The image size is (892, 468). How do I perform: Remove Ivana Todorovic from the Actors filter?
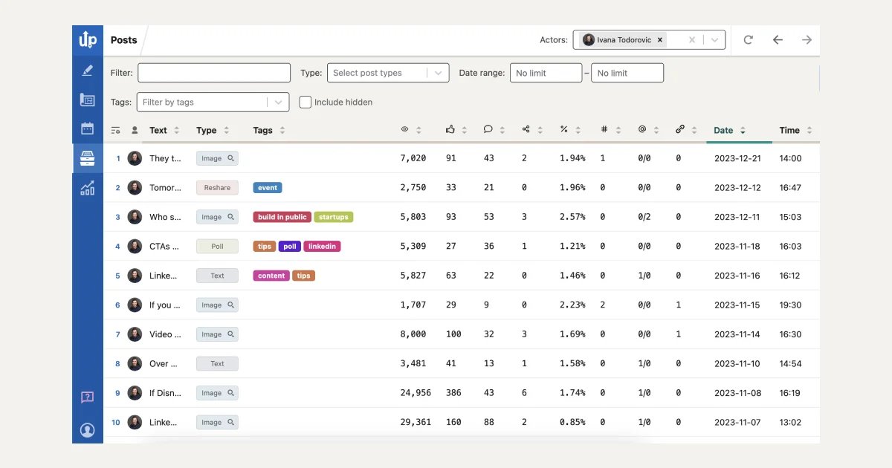659,39
